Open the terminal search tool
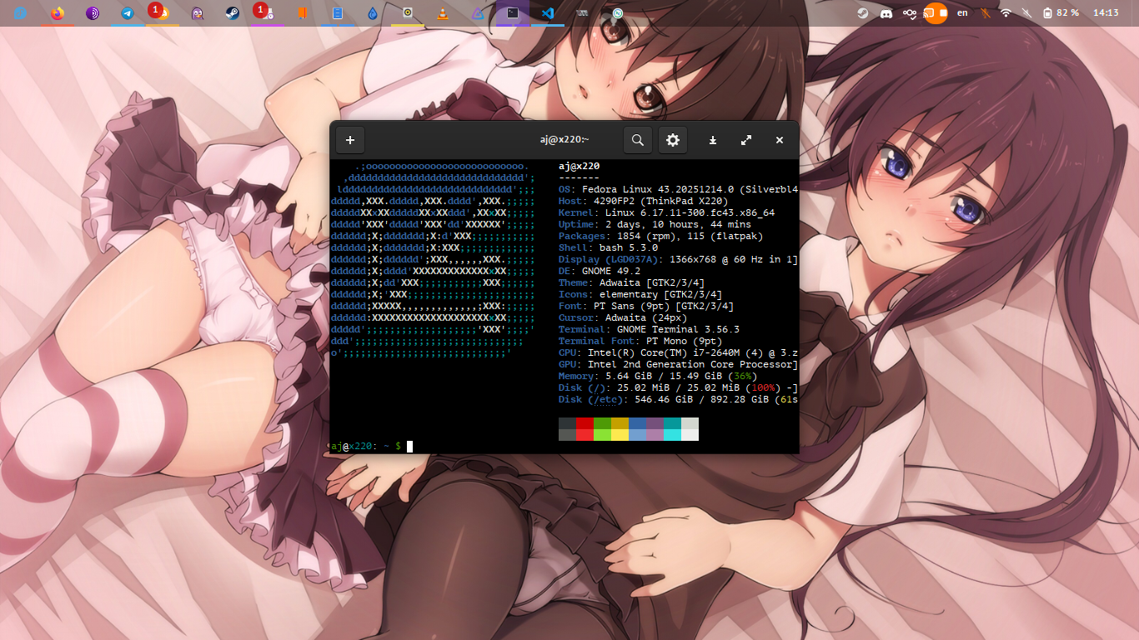The height and width of the screenshot is (640, 1139). (x=638, y=140)
